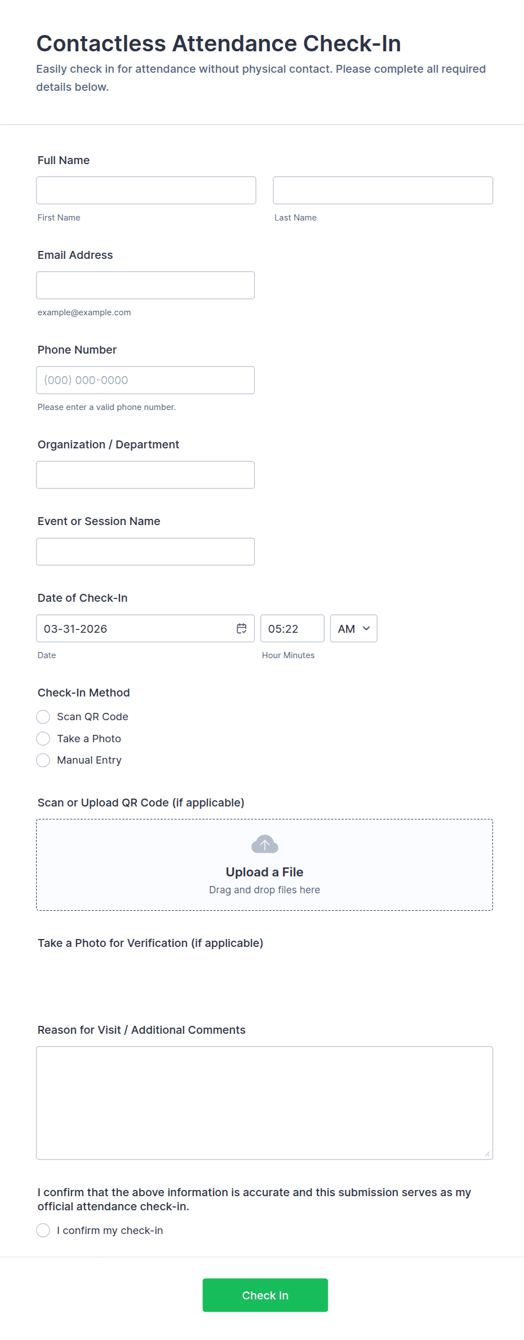Click the time field showing 05:22
Viewport: 524px width, 1340px height.
click(292, 628)
